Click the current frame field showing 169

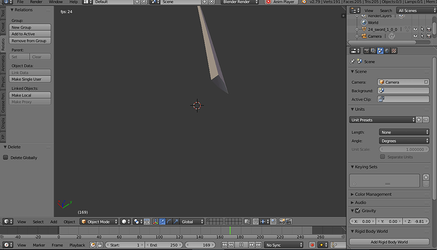[x=200, y=245]
